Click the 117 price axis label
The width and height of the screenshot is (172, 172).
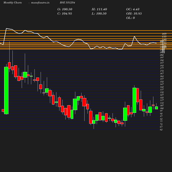162,100
